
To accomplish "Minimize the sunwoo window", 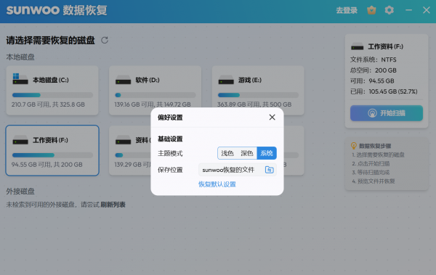I will pos(408,10).
